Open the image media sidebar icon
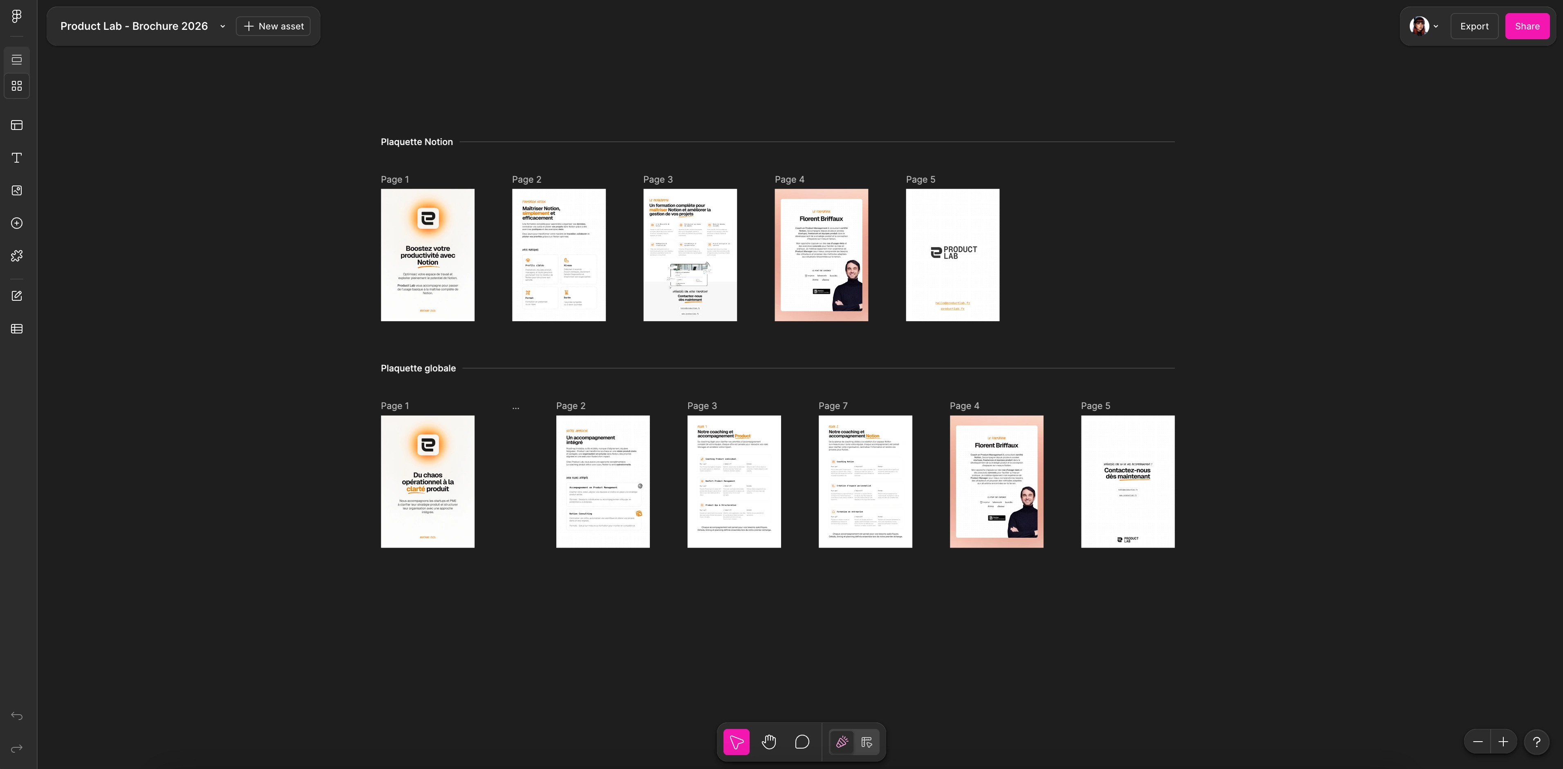The image size is (1563, 769). (x=17, y=190)
